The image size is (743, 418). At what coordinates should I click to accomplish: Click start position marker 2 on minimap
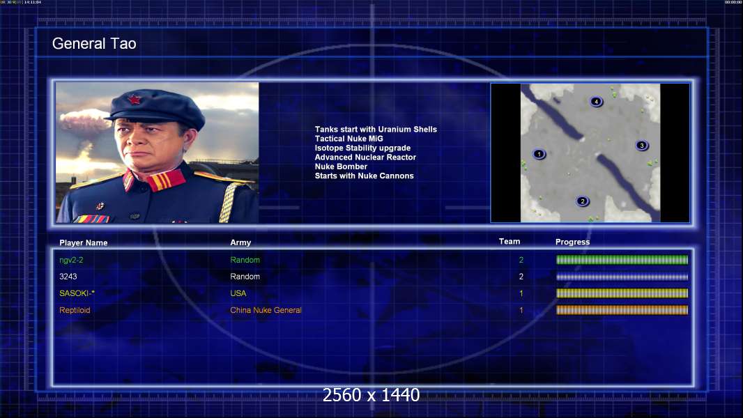pyautogui.click(x=583, y=201)
